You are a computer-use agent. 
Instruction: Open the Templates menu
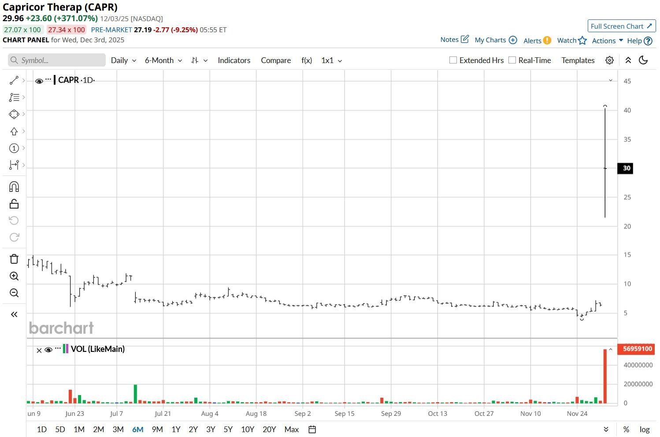click(578, 60)
